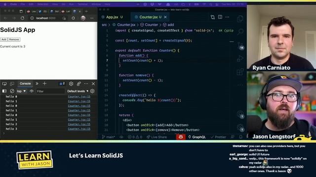
Task: Click the feedback icon in VS Code status bar
Action: click(x=233, y=137)
